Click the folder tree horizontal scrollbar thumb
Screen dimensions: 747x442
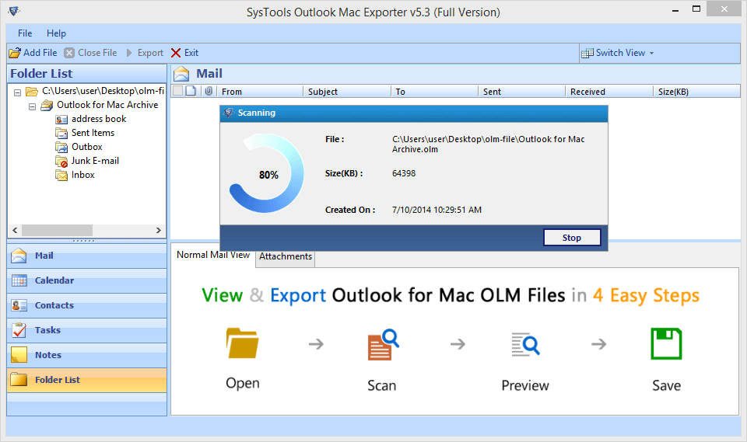pos(57,230)
